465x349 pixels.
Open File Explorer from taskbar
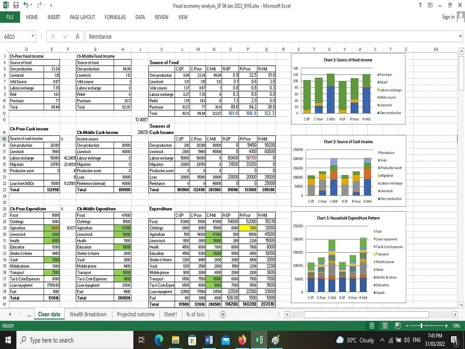pos(175,340)
